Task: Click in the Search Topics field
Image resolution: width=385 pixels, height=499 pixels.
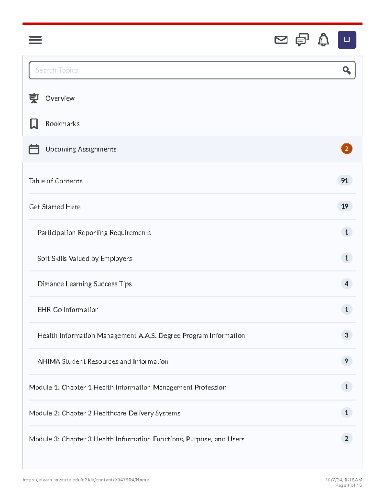Action: [x=183, y=70]
